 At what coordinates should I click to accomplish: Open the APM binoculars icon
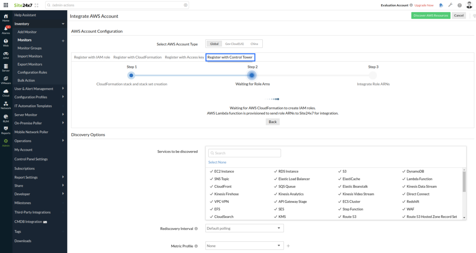point(6,55)
